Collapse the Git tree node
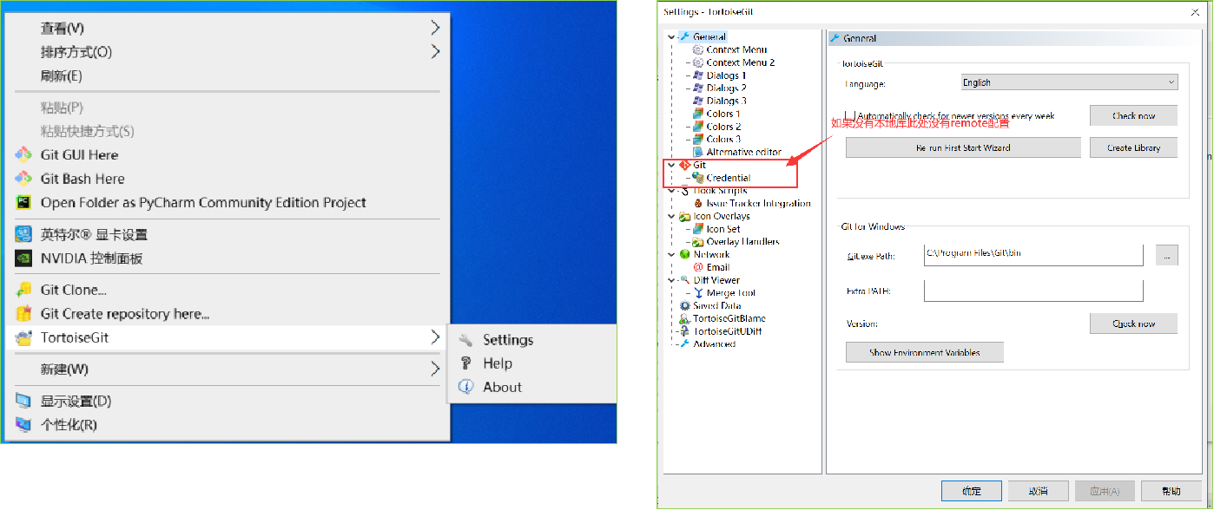 pos(670,165)
